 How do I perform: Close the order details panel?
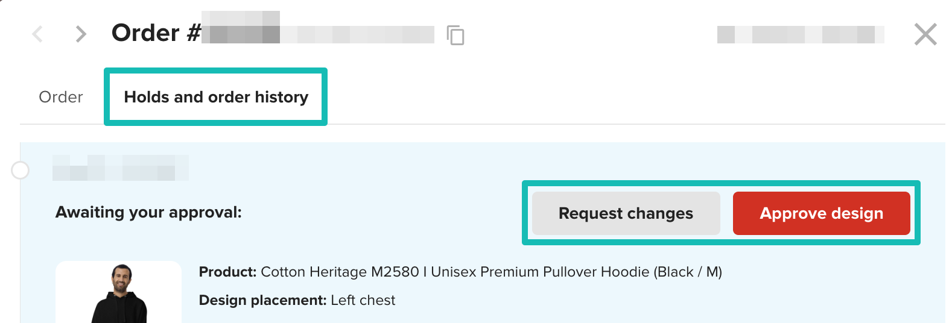pyautogui.click(x=925, y=34)
